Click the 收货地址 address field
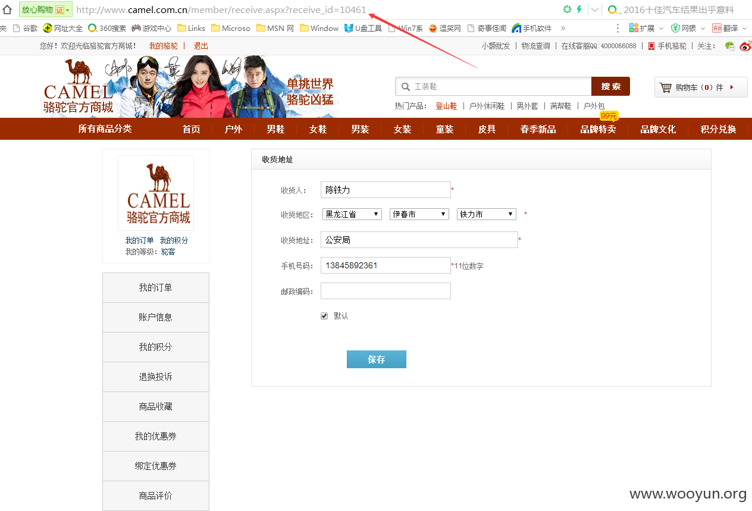 [x=419, y=240]
